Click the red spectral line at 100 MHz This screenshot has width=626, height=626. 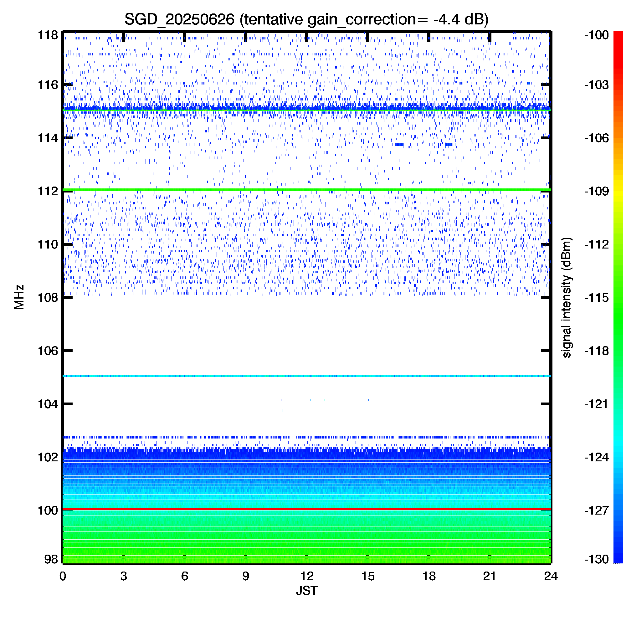pos(307,509)
